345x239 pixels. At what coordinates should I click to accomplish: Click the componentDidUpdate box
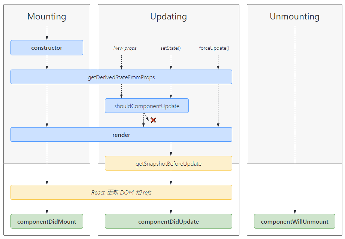click(169, 221)
